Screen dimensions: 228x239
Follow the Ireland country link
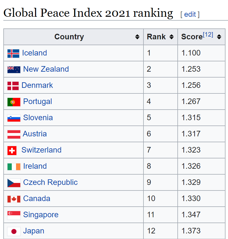click(x=35, y=166)
